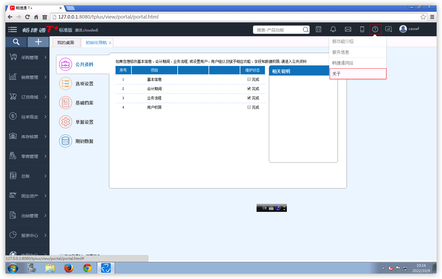Open 单据设置 gear icon

65,122
